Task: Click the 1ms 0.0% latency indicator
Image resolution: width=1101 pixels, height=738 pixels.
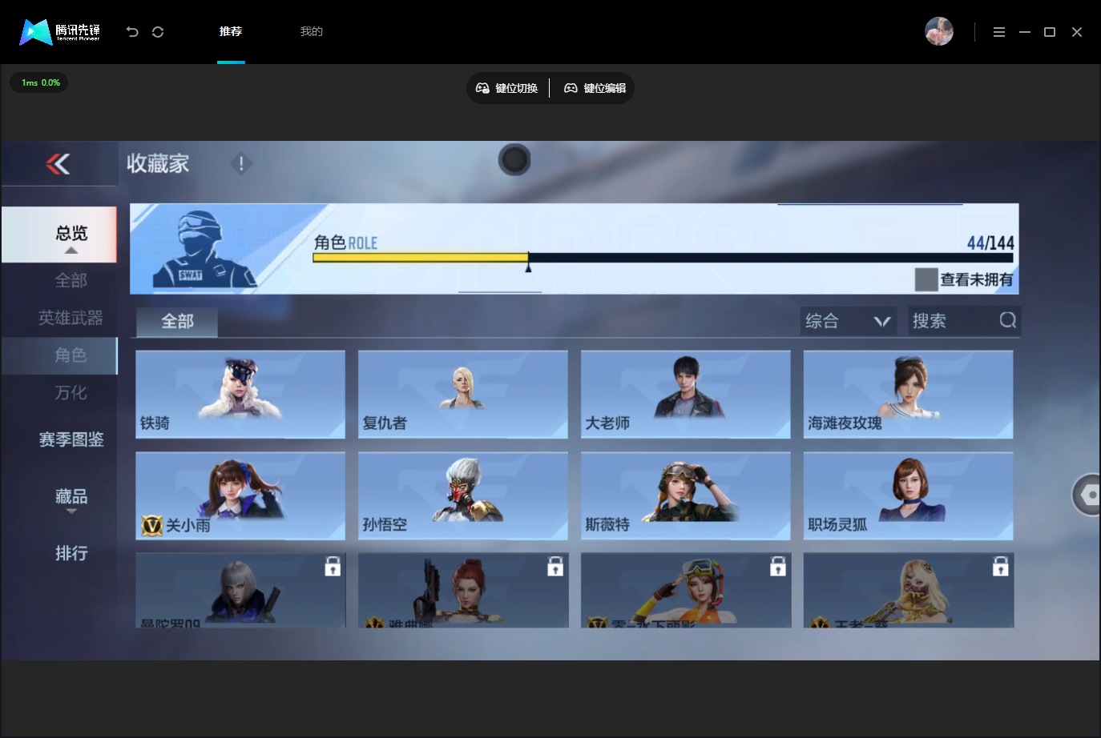Action: 39,82
